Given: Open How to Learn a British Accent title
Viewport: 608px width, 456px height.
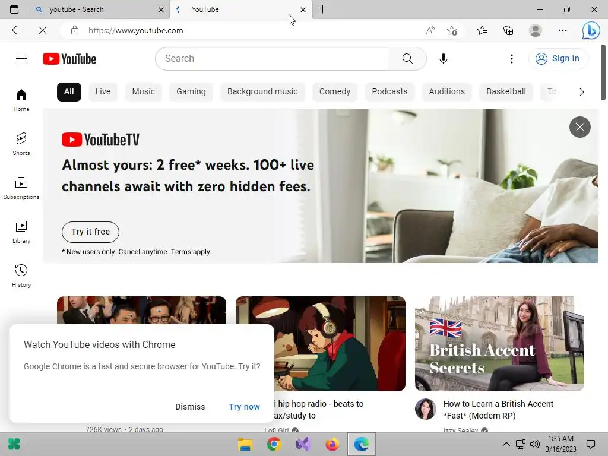Looking at the screenshot, I should click(x=498, y=410).
